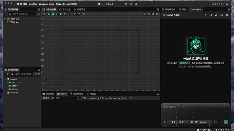The height and width of the screenshot is (131, 234).
Task: Click the 更多 button in prompt box
Action: (x=172, y=122)
